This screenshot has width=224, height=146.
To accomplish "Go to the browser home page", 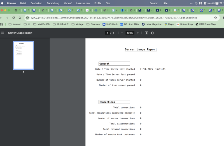I will 20,18.
